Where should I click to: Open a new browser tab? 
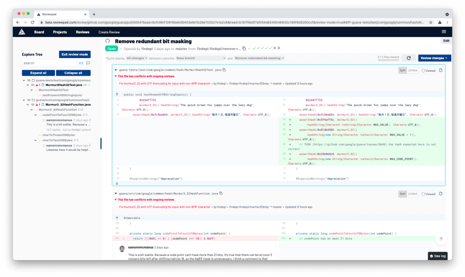[94, 14]
